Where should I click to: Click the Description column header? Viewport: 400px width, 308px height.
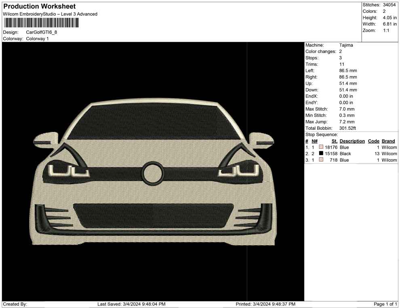pos(352,141)
